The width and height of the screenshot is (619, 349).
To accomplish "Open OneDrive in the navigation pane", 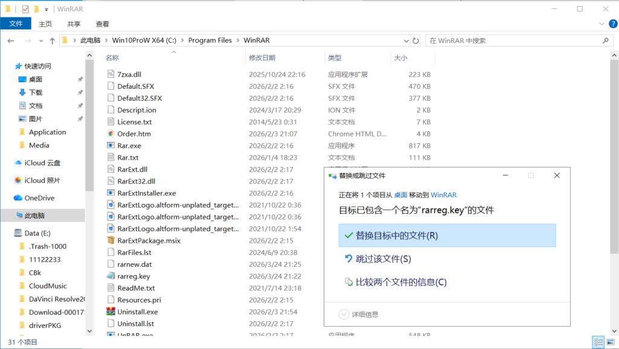I will (39, 198).
